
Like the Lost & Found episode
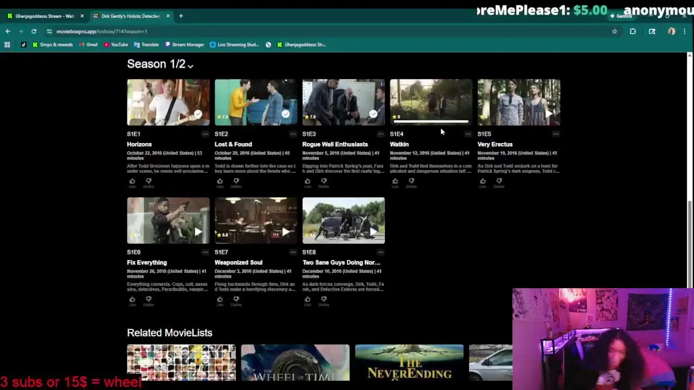pos(220,183)
